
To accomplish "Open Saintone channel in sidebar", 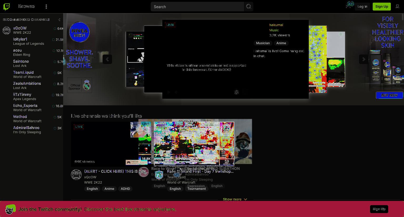I will tap(32, 63).
